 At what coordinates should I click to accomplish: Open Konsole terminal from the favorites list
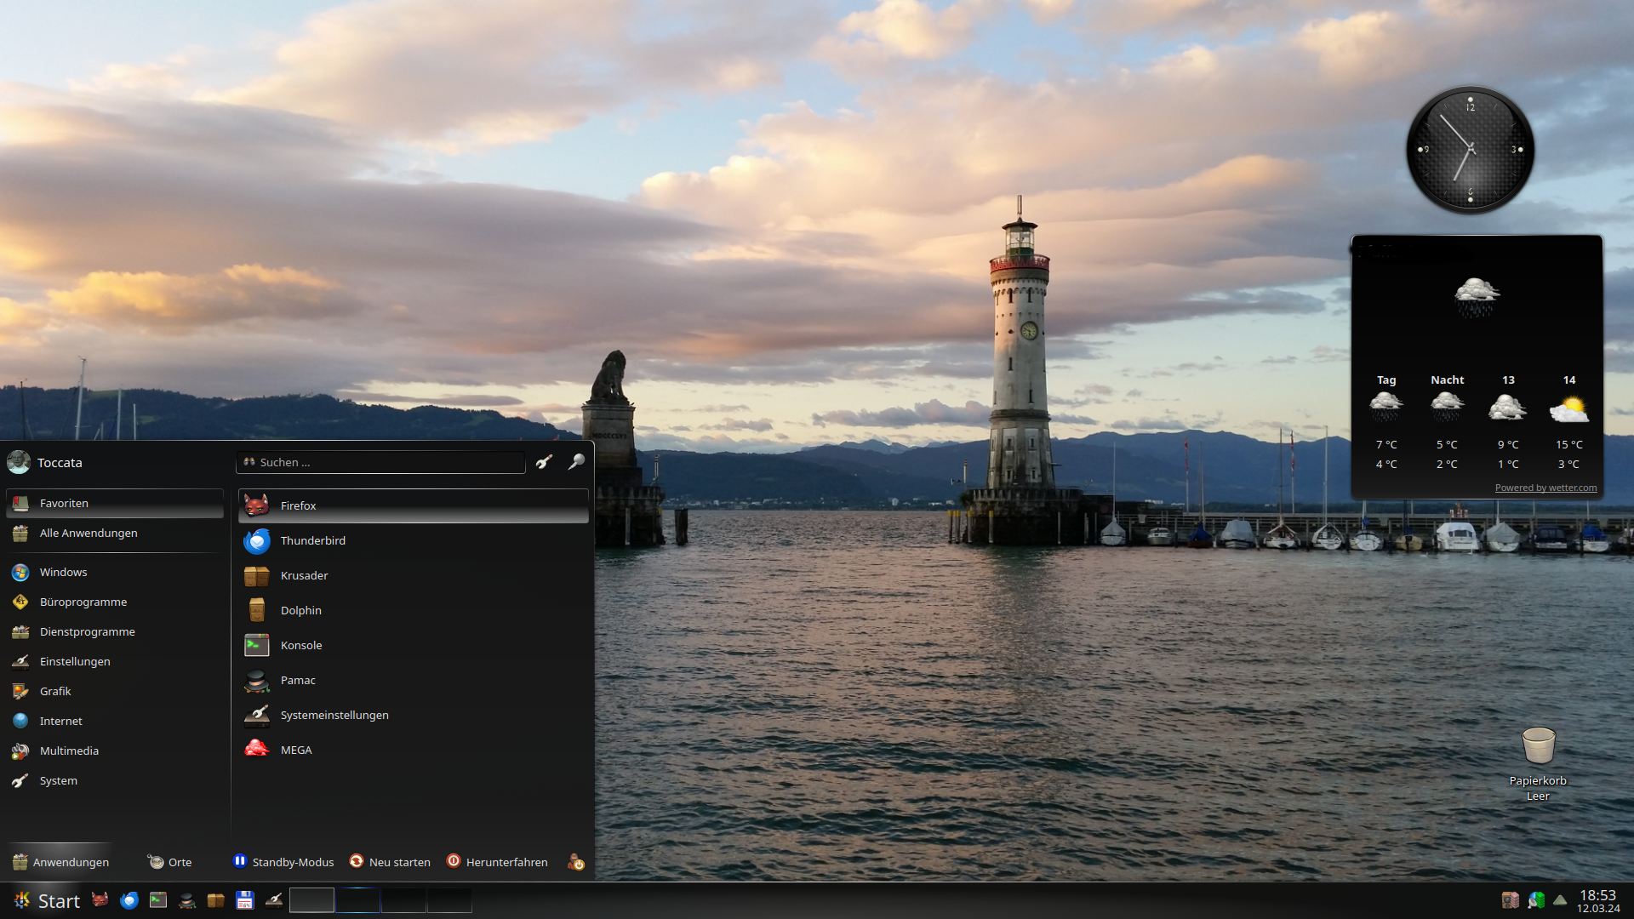pos(300,645)
